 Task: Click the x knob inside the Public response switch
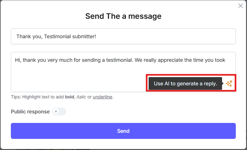[56, 111]
